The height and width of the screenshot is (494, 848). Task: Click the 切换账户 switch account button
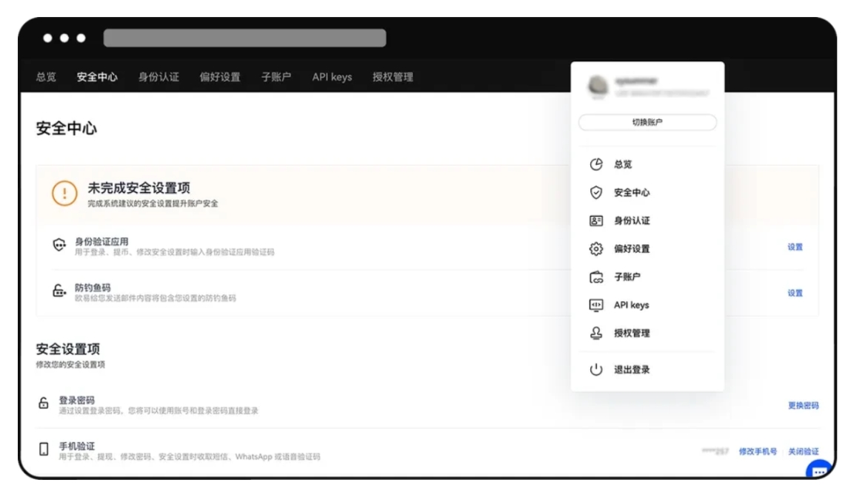(647, 123)
